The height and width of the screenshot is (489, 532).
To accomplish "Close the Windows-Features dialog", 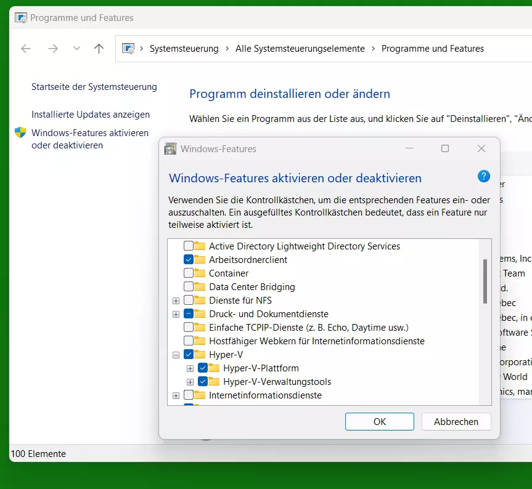I will coord(481,148).
